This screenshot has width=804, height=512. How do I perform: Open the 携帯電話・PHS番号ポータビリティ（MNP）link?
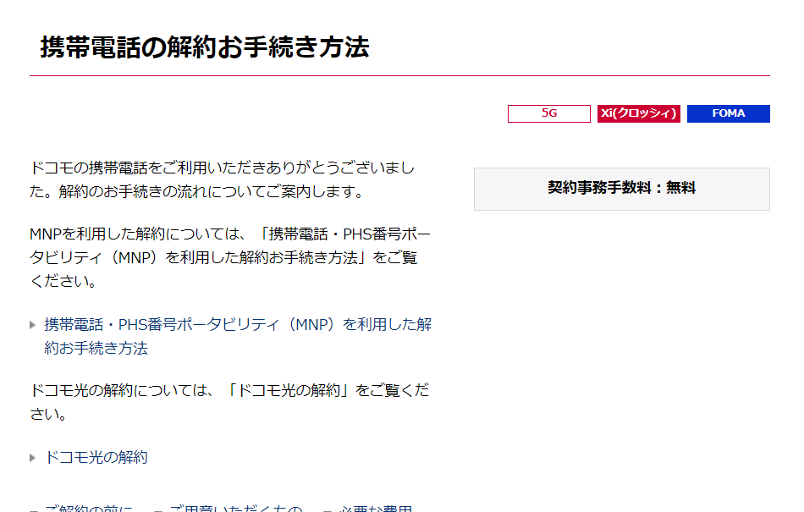238,336
